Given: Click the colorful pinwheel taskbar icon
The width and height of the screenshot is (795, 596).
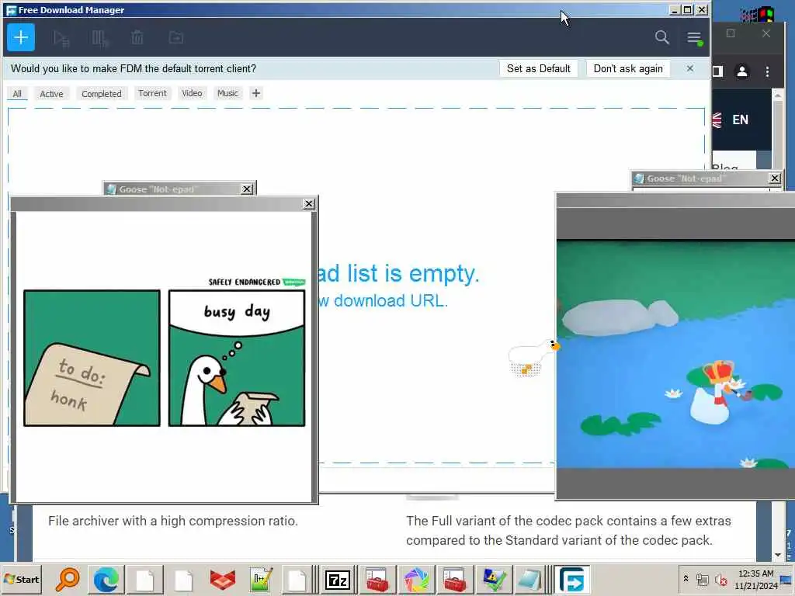Looking at the screenshot, I should pyautogui.click(x=416, y=579).
